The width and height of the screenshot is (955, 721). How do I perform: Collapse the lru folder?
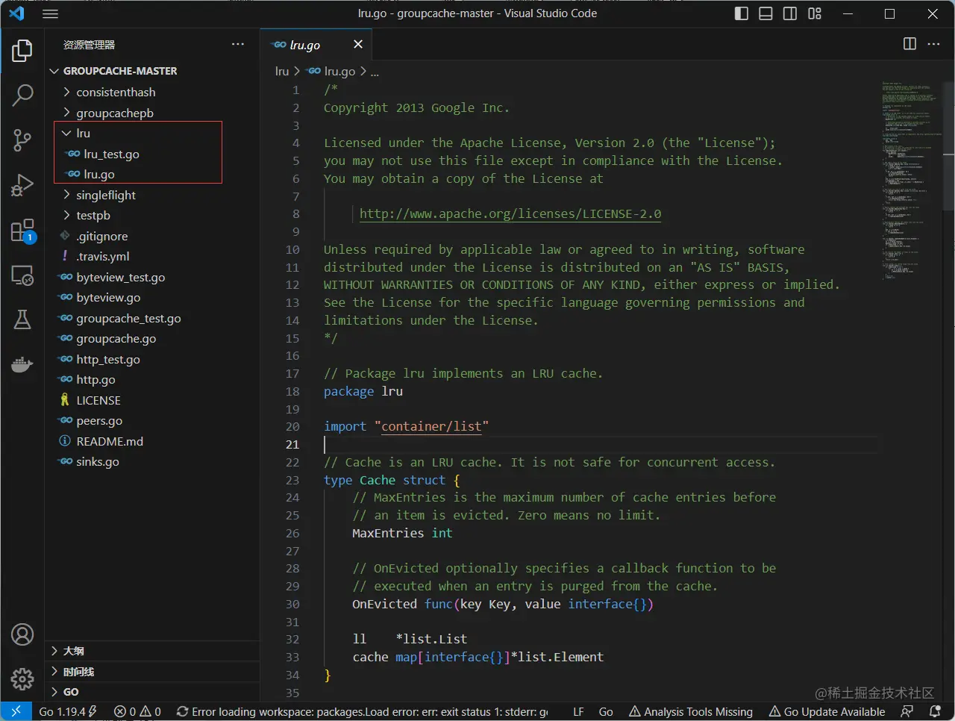coord(82,133)
